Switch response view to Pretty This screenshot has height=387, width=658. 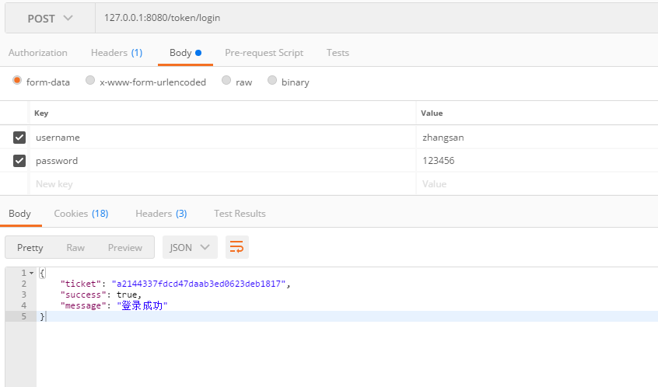coord(30,248)
